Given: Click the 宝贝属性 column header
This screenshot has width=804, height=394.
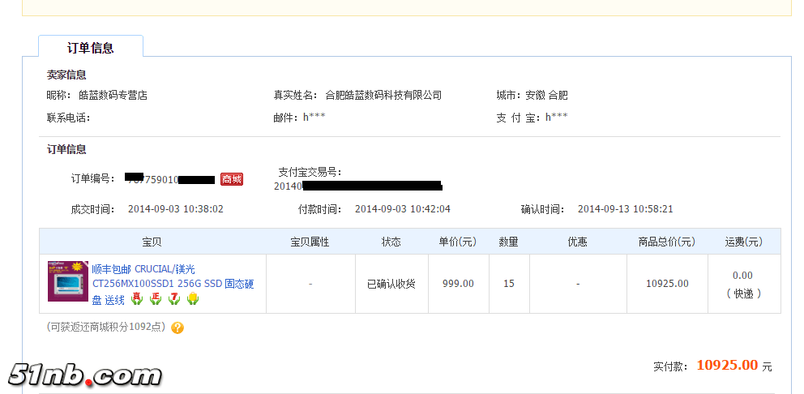Looking at the screenshot, I should (310, 242).
